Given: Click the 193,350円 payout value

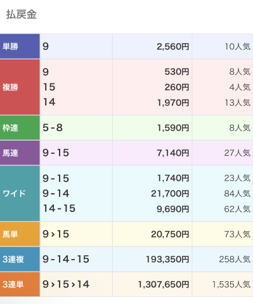Looking at the screenshot, I should click(x=167, y=259).
